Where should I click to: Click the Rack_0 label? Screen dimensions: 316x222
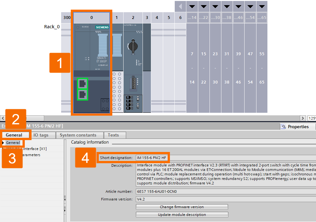(52, 27)
